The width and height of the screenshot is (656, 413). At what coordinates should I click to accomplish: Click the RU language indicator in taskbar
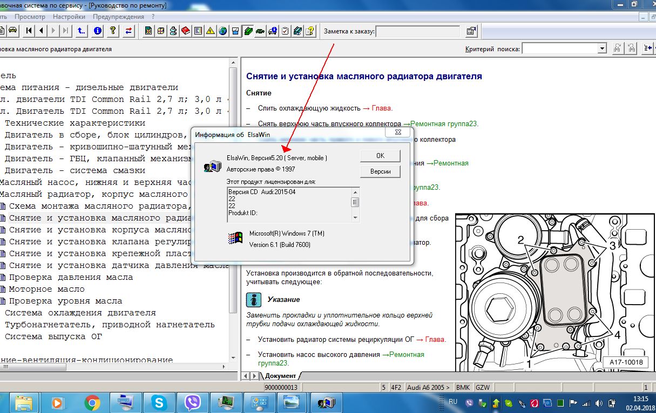coord(453,402)
